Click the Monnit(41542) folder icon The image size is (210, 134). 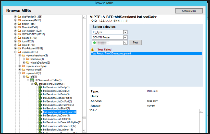pyautogui.click(x=19, y=27)
